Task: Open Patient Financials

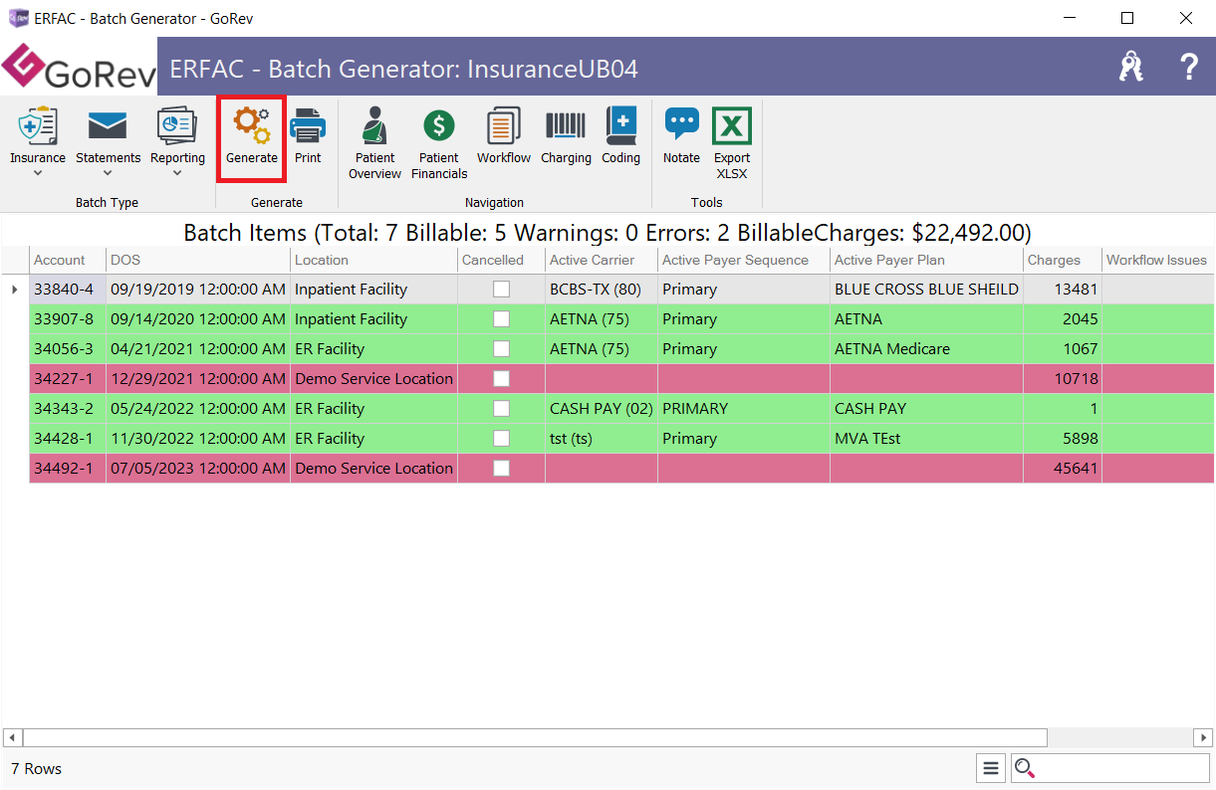Action: tap(439, 143)
